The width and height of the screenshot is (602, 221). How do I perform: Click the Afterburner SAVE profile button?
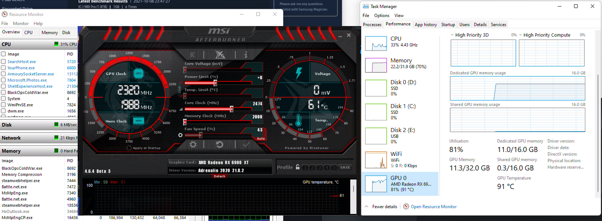(345, 167)
